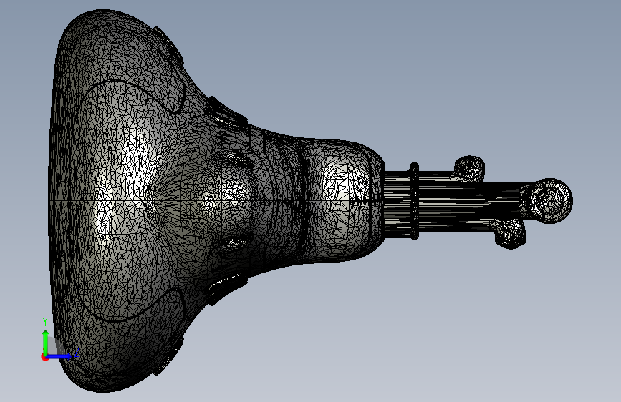Viewport: 621px width, 402px height.
Task: Select the ring collar on the seat post
Action: click(414, 201)
